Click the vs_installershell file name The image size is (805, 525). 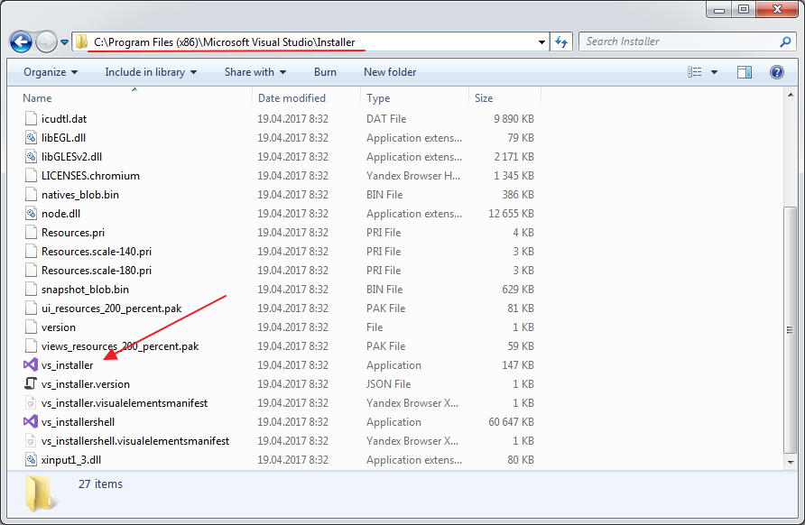(78, 422)
